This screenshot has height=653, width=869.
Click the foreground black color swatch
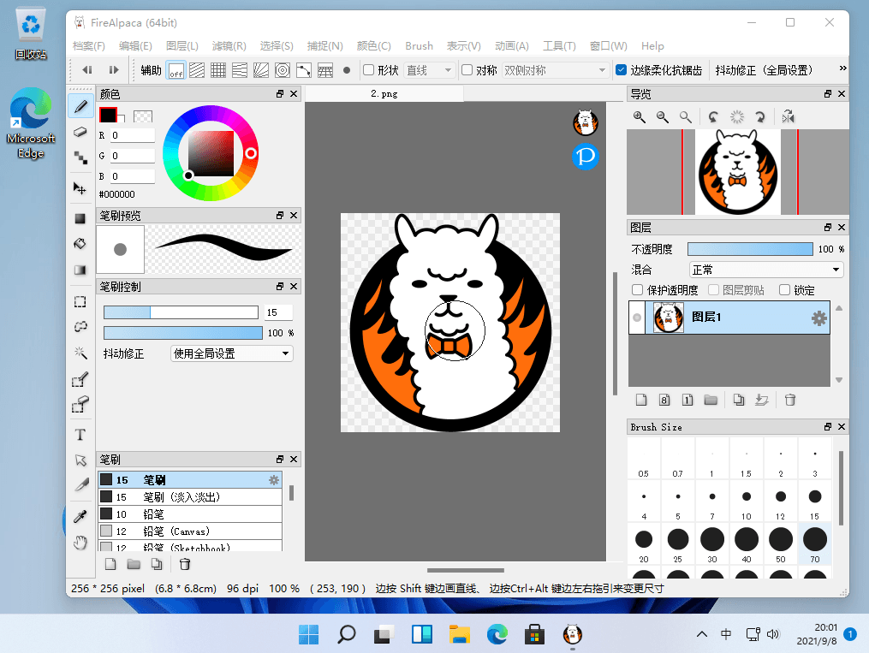[108, 115]
